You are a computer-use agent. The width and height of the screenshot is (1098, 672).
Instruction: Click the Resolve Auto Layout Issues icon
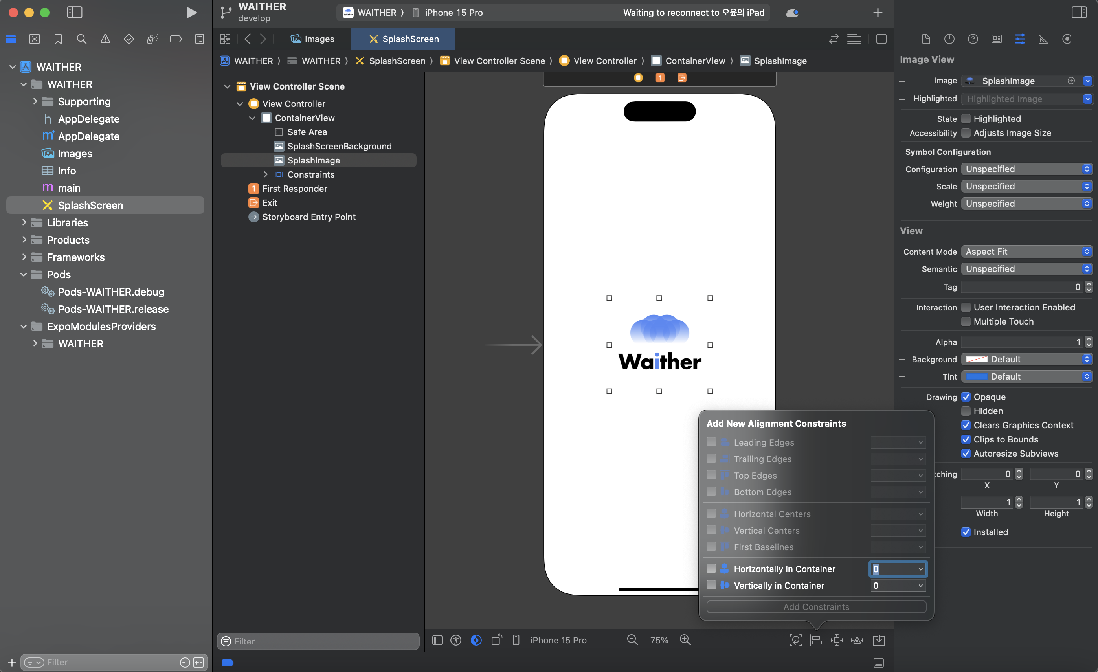857,640
